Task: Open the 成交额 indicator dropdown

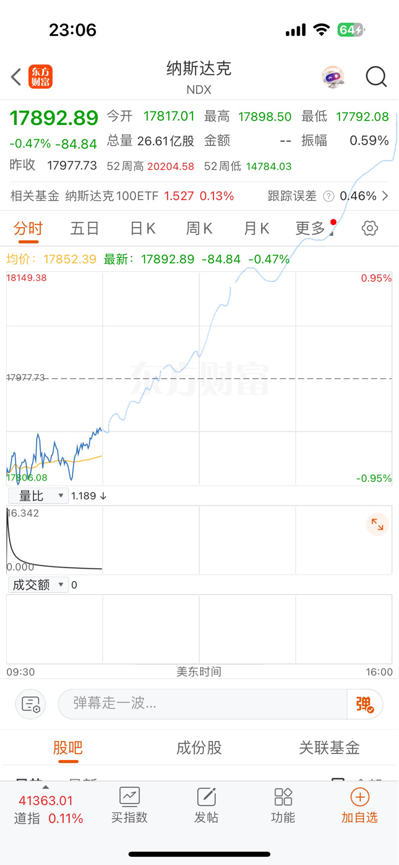Action: 38,585
